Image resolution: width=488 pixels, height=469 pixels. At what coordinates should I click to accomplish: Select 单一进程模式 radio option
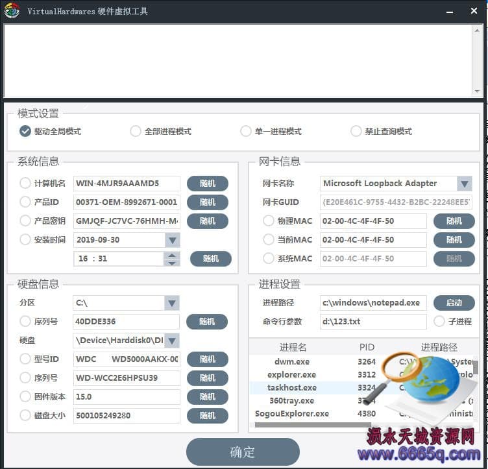(x=245, y=131)
